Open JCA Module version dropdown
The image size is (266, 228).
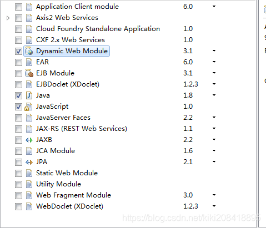coord(214,150)
